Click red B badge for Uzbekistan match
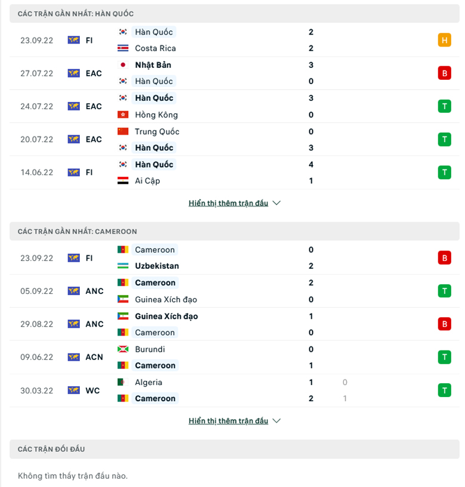The image size is (465, 487). click(444, 258)
